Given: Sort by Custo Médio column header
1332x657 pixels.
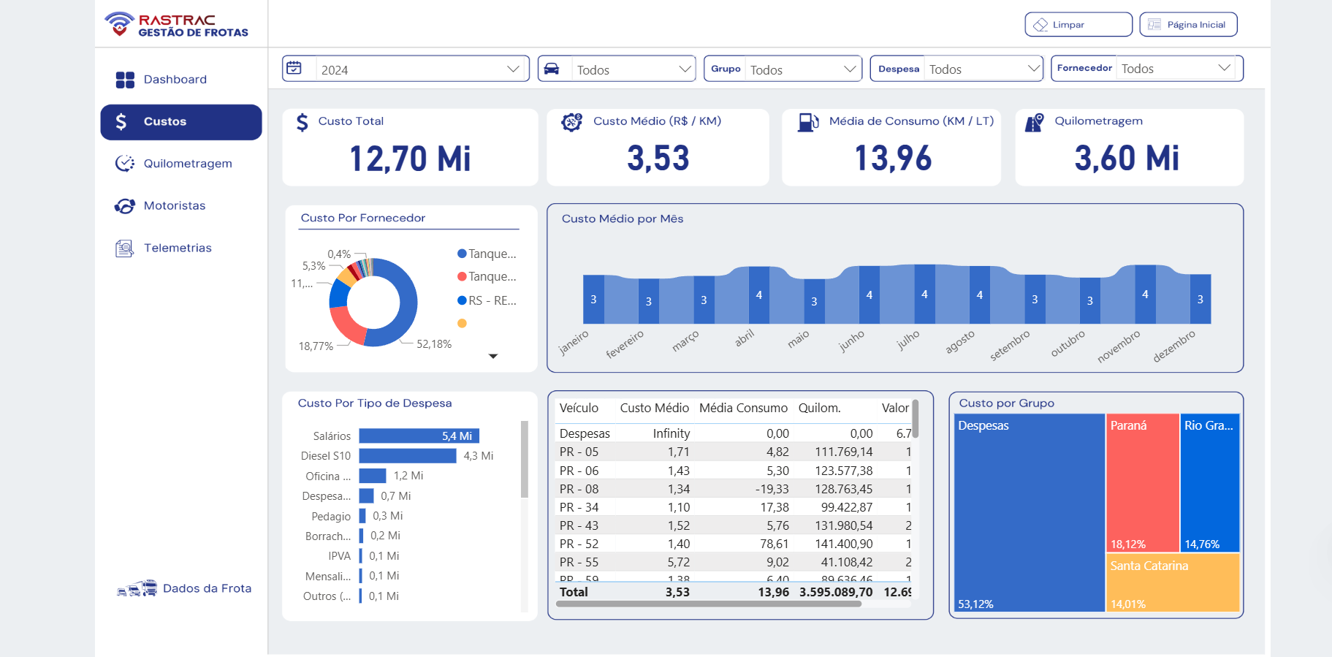Looking at the screenshot, I should tap(654, 408).
